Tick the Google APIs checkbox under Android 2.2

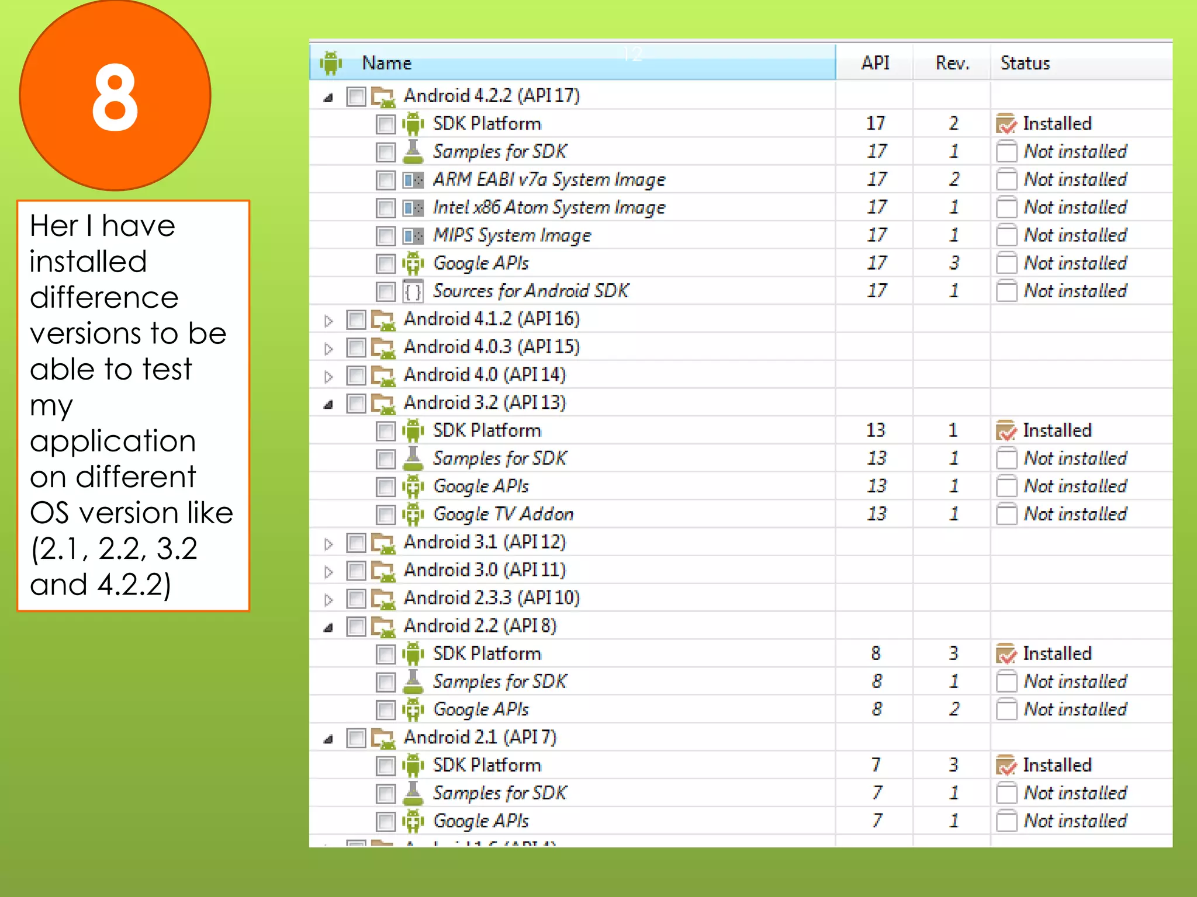click(386, 710)
